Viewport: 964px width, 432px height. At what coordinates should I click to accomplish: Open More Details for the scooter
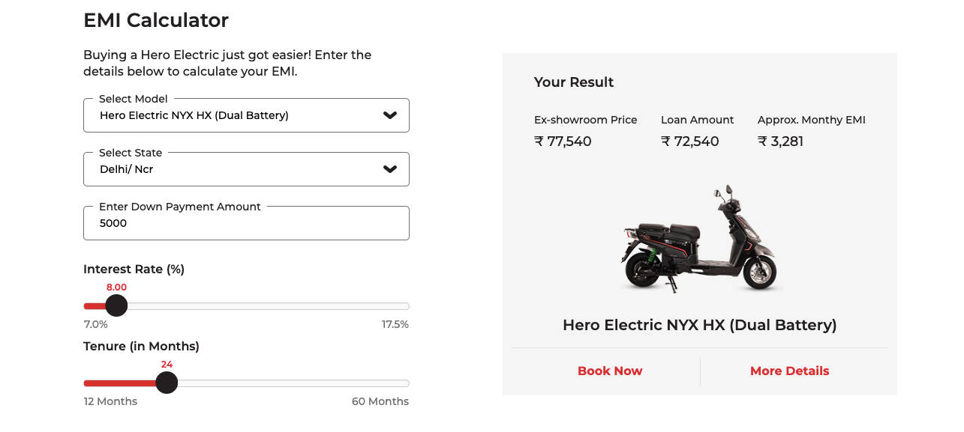tap(789, 371)
